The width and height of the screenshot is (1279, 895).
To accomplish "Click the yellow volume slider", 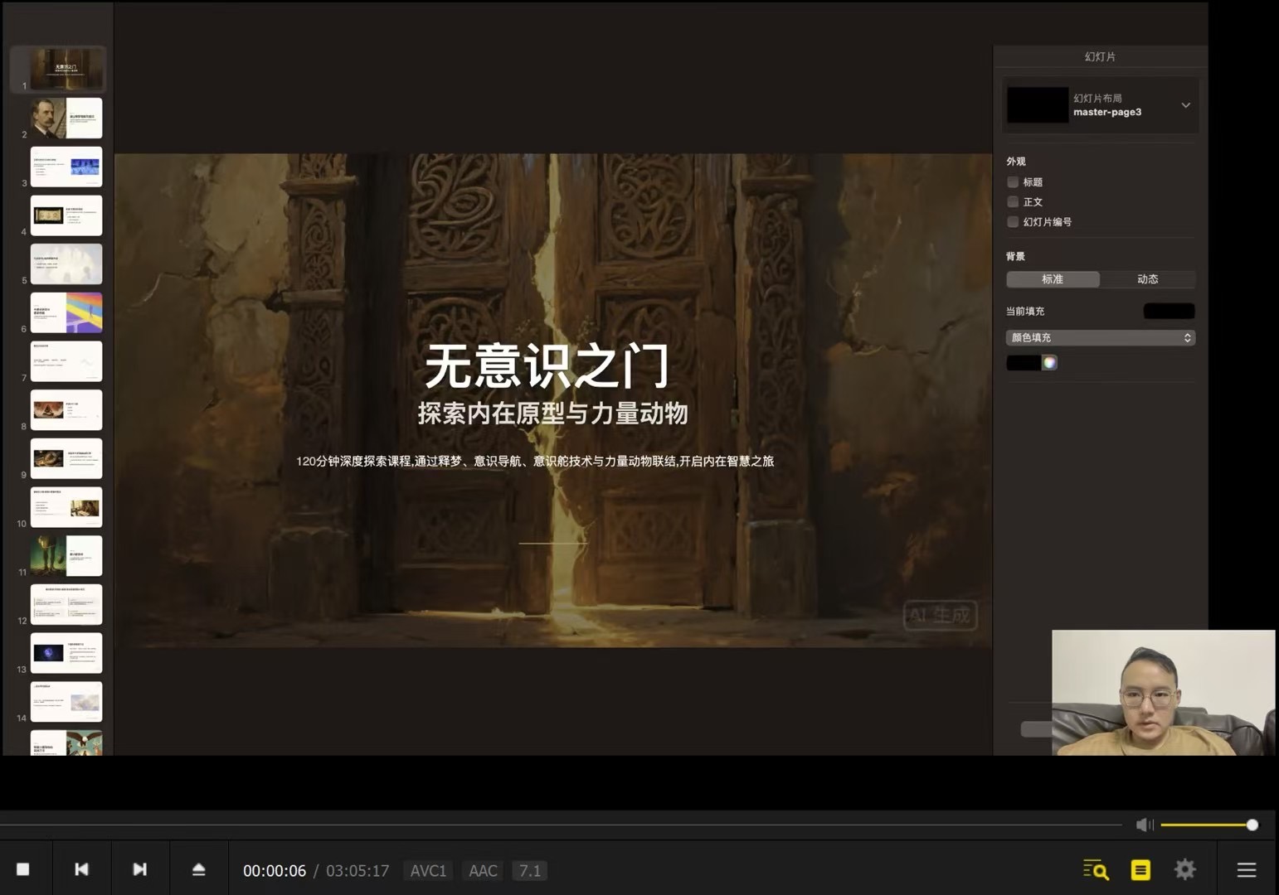I will pyautogui.click(x=1206, y=825).
